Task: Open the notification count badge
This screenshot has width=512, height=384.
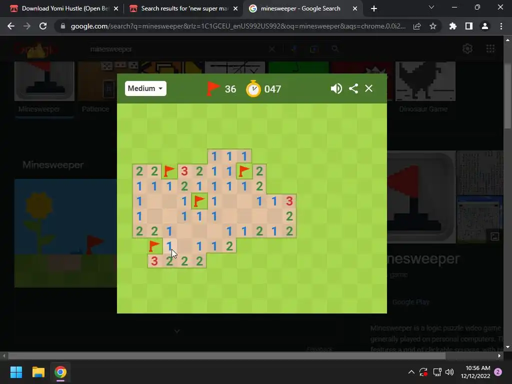Action: tap(498, 372)
